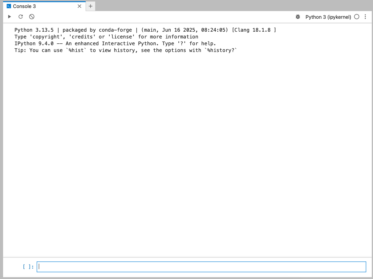Image resolution: width=373 pixels, height=279 pixels.
Task: Add a new launcher tab with plus
Action: click(90, 6)
